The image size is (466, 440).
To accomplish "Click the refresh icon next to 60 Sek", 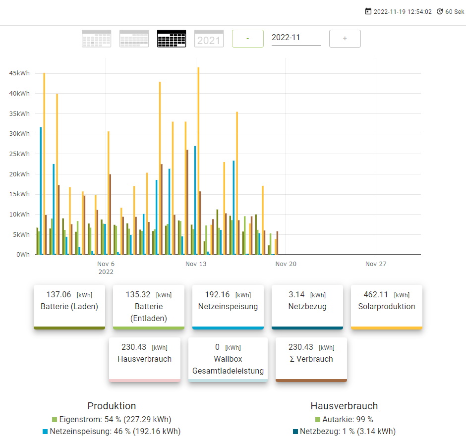I will 440,11.
